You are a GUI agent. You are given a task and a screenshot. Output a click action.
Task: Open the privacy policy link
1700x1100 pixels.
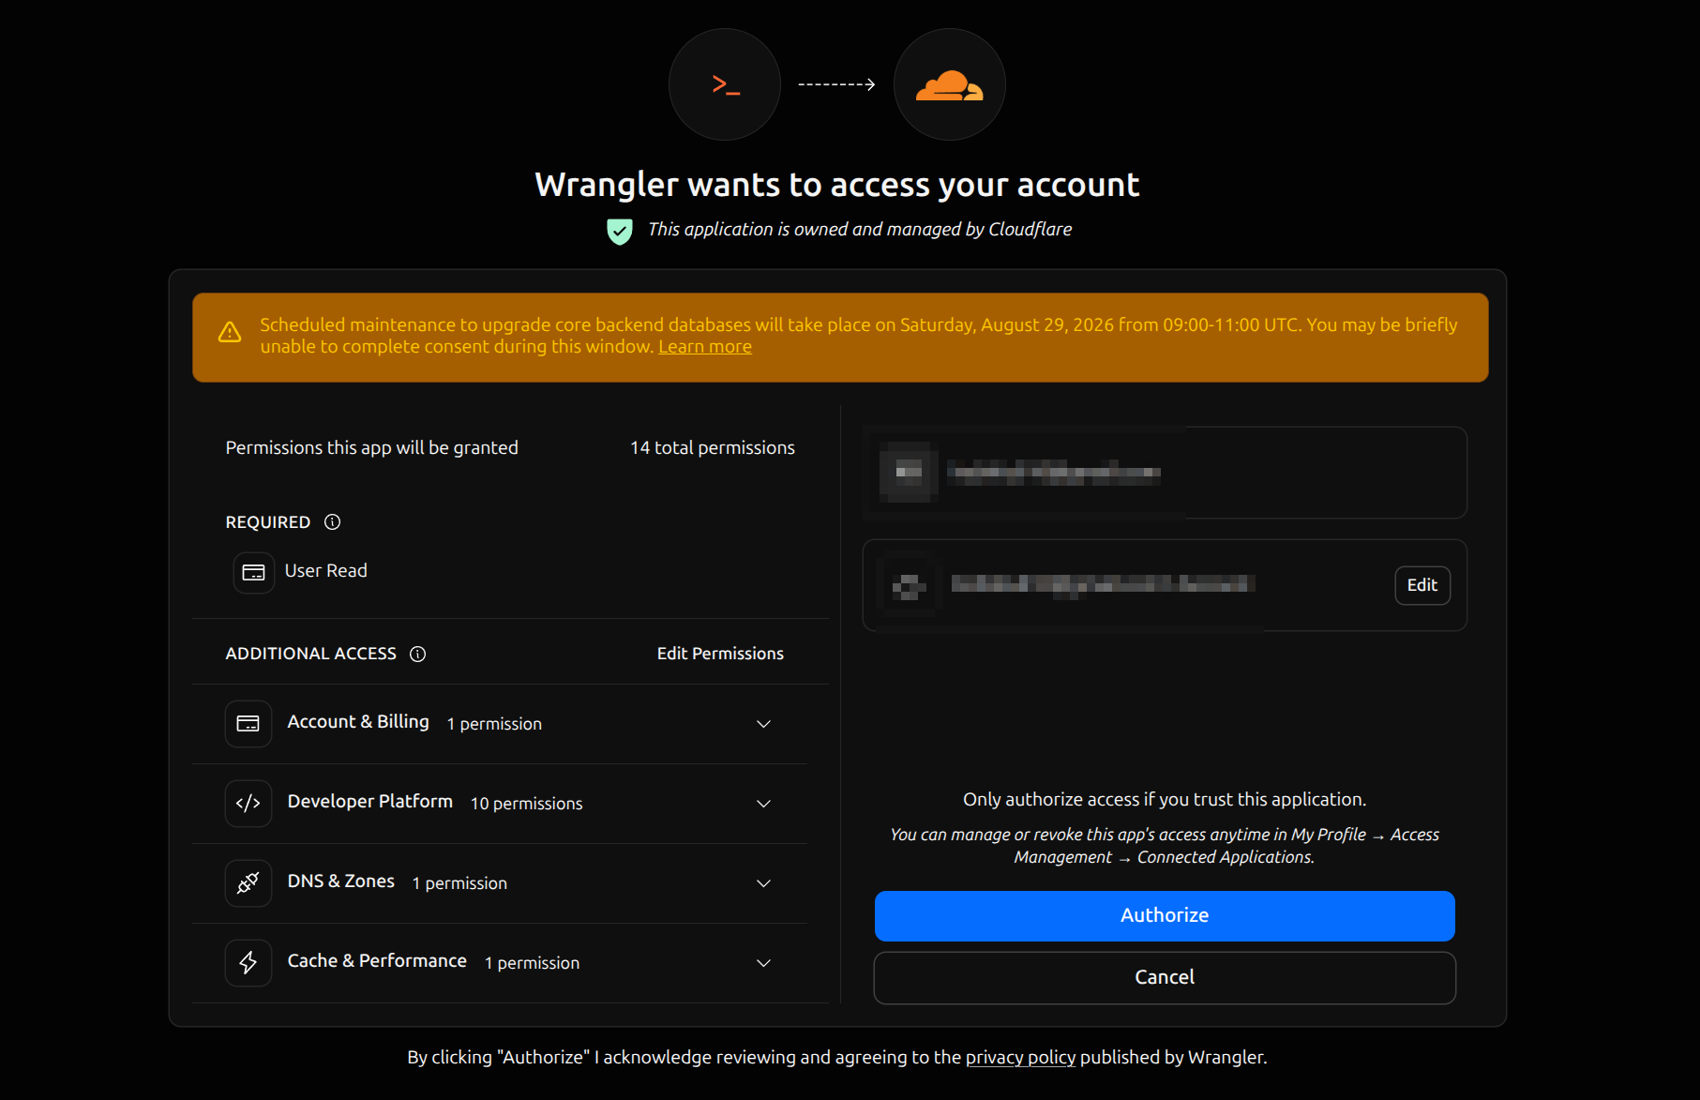[1020, 1058]
